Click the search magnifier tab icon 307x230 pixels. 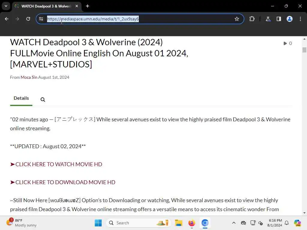coord(43,99)
